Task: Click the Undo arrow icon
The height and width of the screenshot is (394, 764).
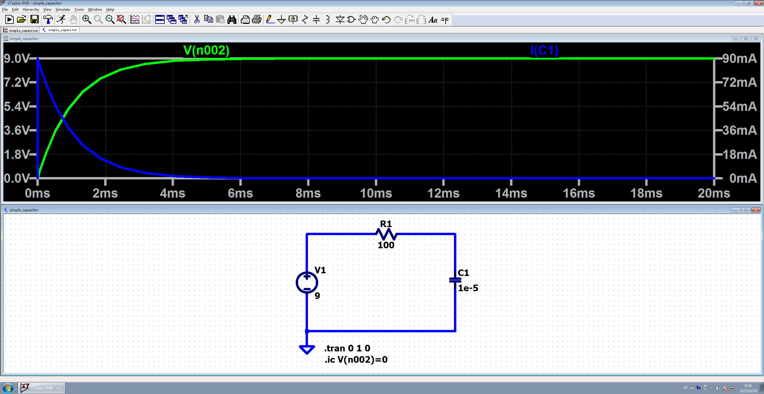Action: pyautogui.click(x=386, y=20)
